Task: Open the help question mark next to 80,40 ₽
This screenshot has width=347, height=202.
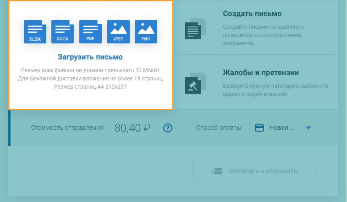Action: click(x=168, y=128)
